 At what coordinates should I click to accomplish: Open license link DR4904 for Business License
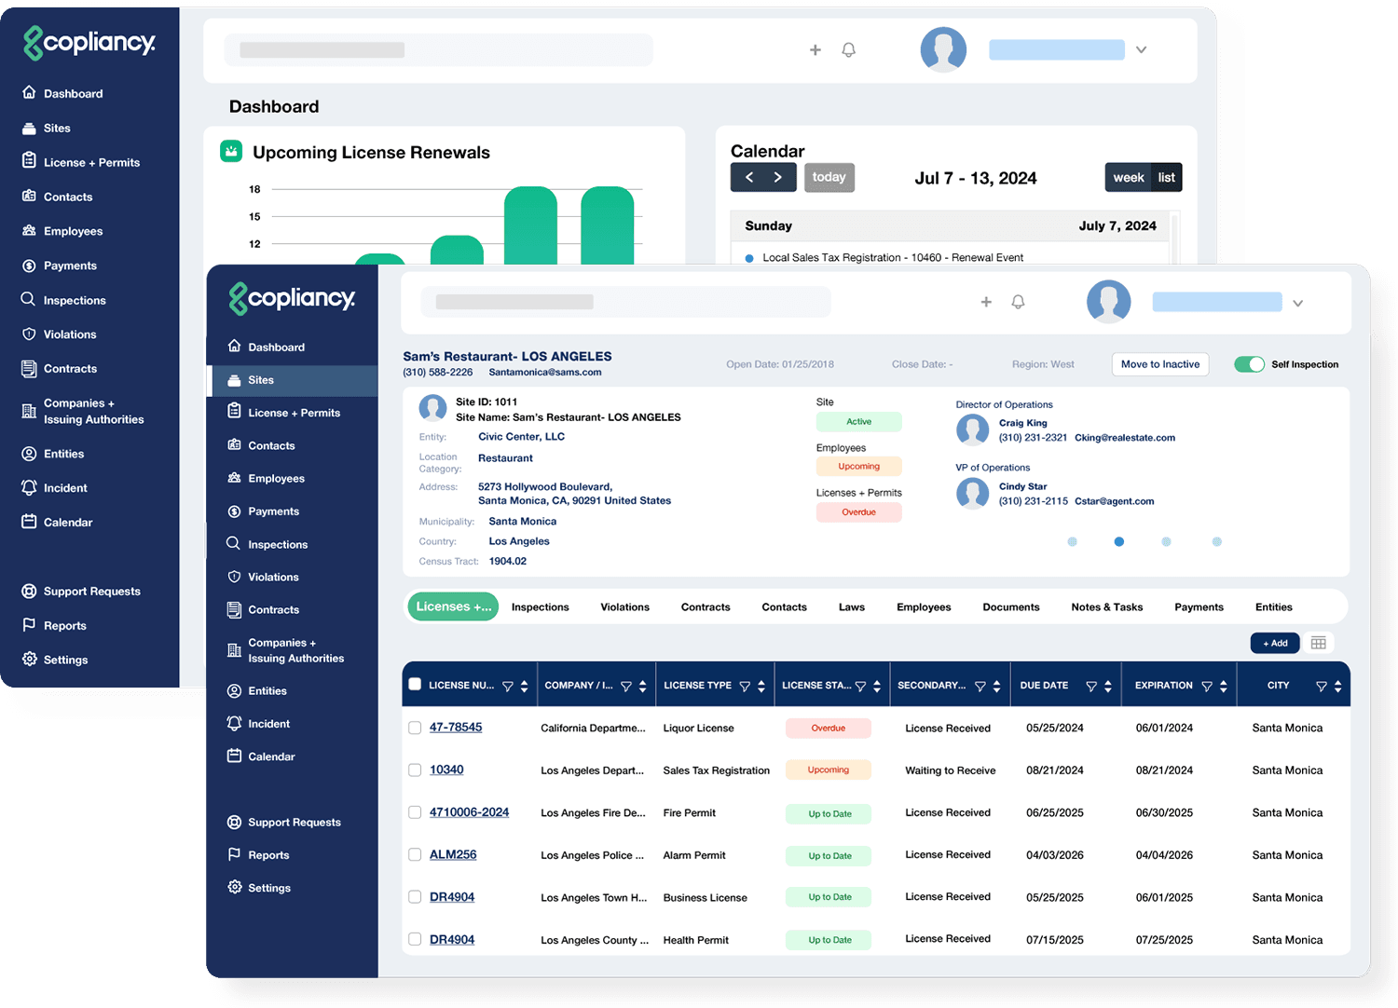[452, 897]
